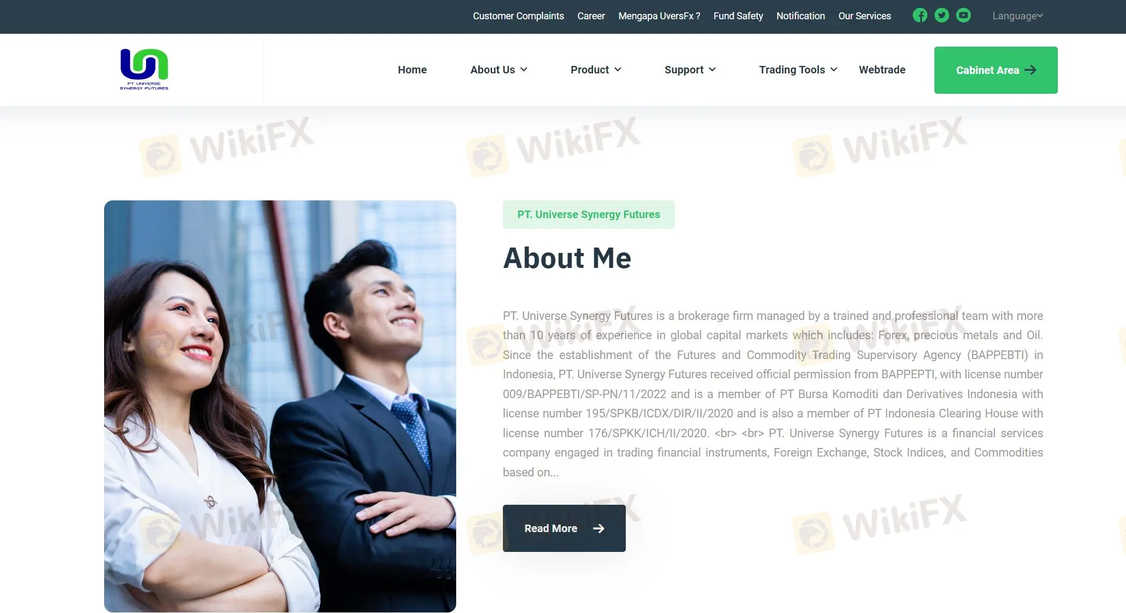Click the arrow icon beside Read More

(598, 529)
